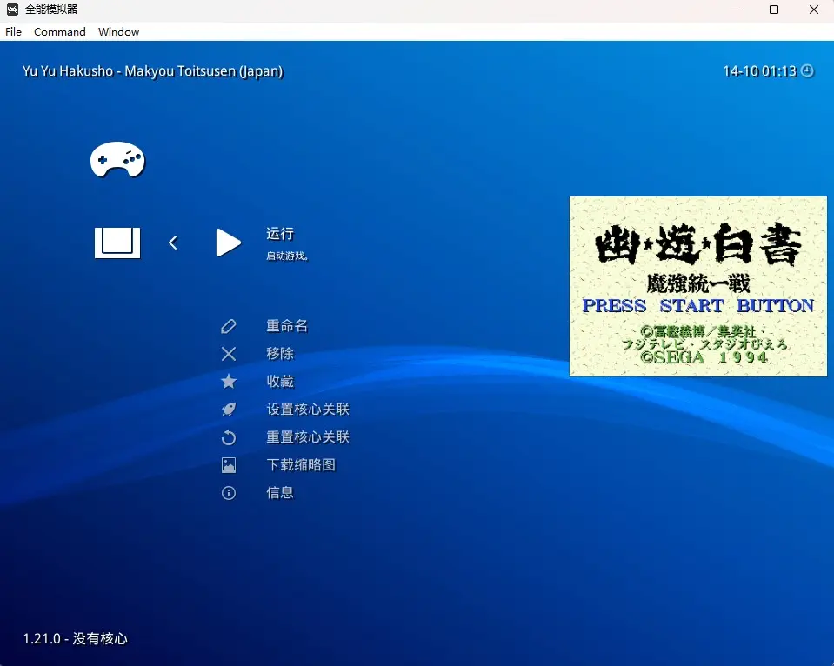Image resolution: width=834 pixels, height=666 pixels.
Task: Choose the 信息 text entry
Action: [280, 493]
